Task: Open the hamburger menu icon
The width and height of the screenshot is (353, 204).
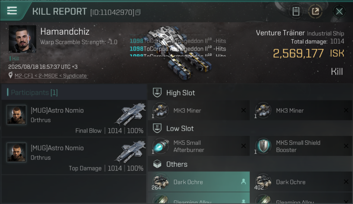Action: point(12,11)
